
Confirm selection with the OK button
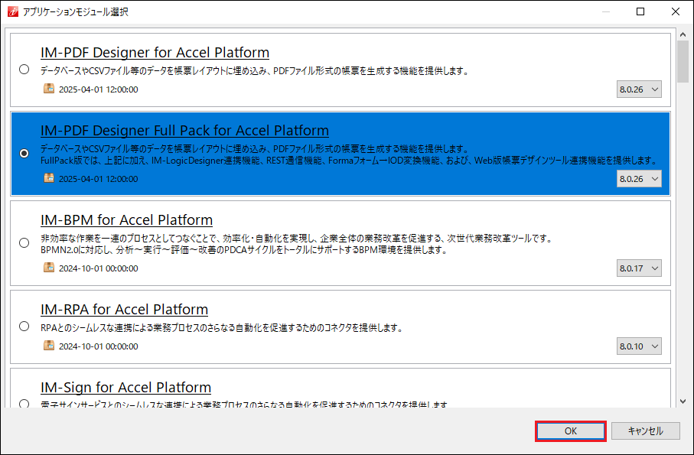pos(571,431)
